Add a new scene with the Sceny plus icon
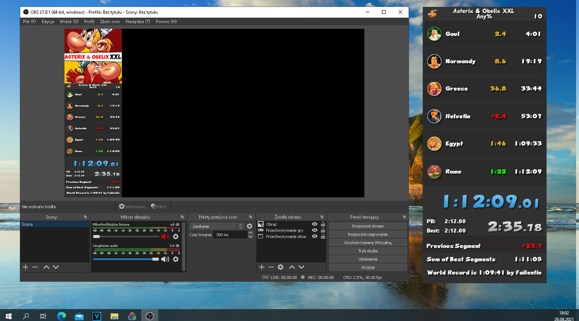Viewport: 579px width, 321px height. 25,267
